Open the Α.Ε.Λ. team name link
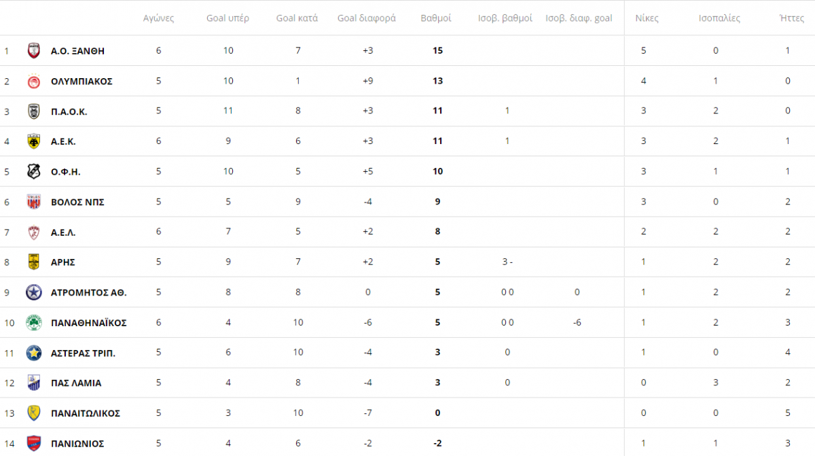This screenshot has width=815, height=456. click(x=63, y=232)
